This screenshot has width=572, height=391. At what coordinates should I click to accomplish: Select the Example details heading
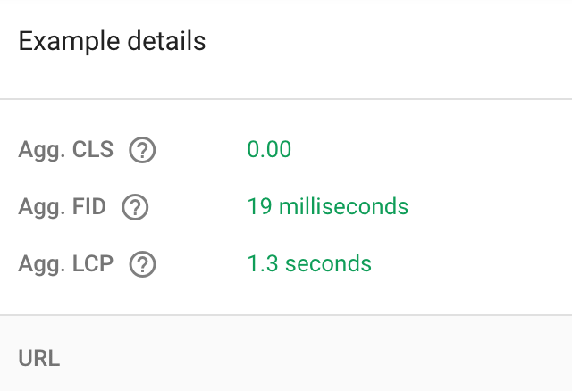click(x=112, y=41)
